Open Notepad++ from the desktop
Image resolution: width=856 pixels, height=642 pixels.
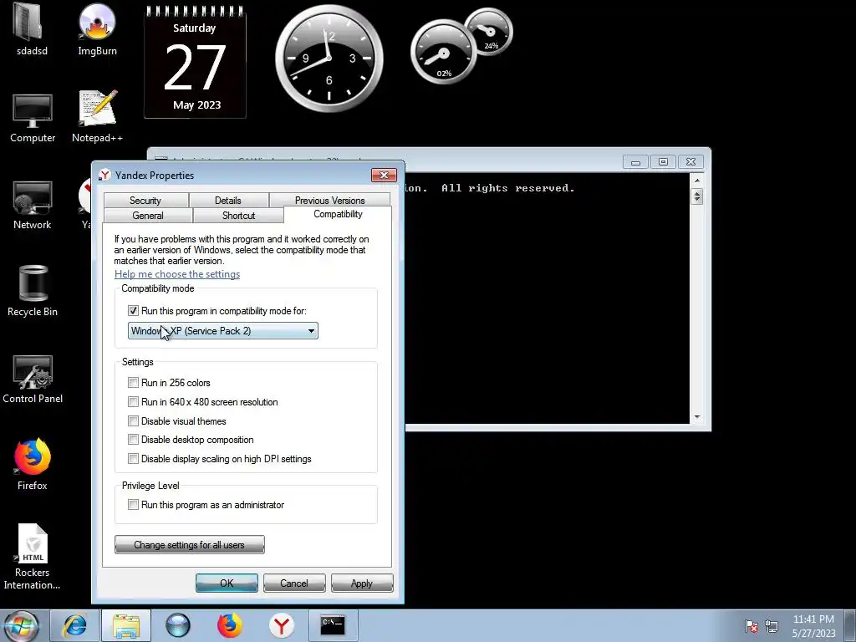pyautogui.click(x=97, y=117)
